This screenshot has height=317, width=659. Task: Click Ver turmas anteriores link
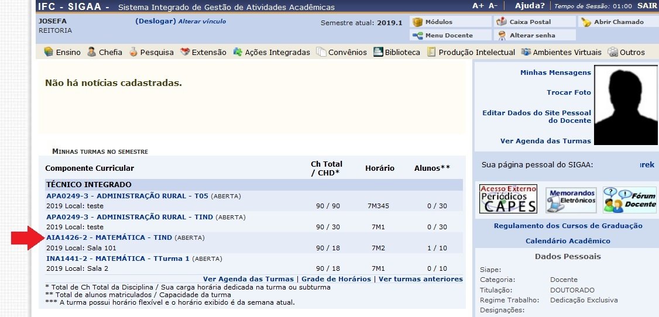click(421, 279)
